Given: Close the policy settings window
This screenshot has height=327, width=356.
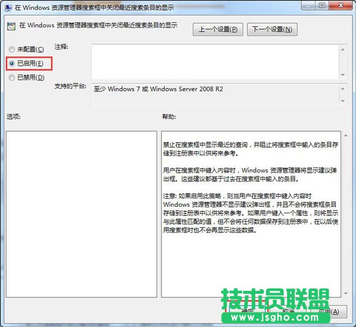Looking at the screenshot, I should pyautogui.click(x=341, y=5).
